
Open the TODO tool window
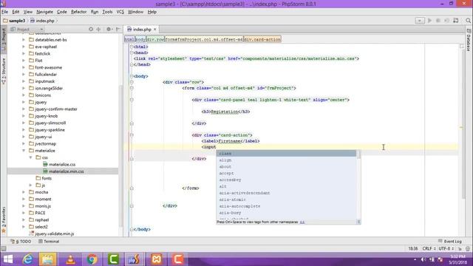pos(21,242)
